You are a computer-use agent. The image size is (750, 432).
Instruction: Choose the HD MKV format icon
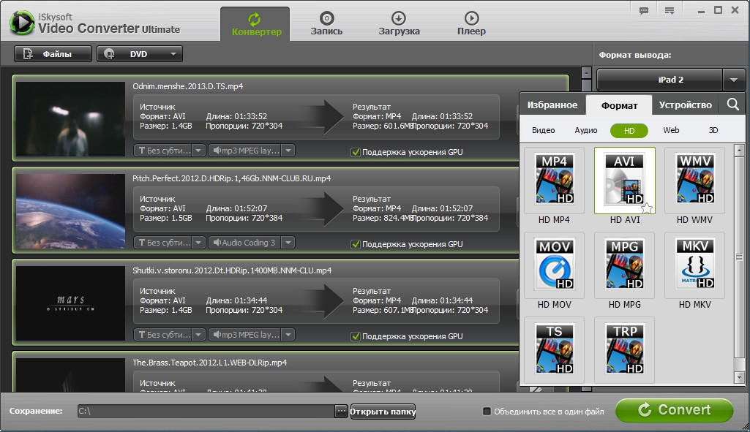coord(694,263)
